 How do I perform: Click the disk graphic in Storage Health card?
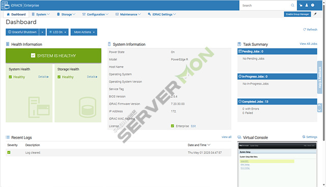[88, 107]
